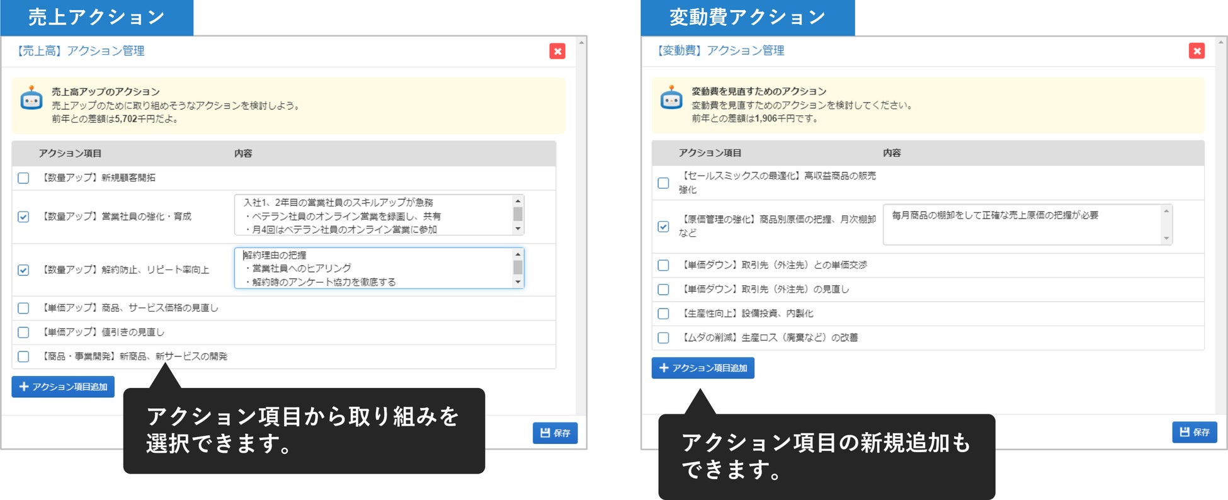Click the 【生産性向上】設備投資、内製化 row label

coord(746,313)
